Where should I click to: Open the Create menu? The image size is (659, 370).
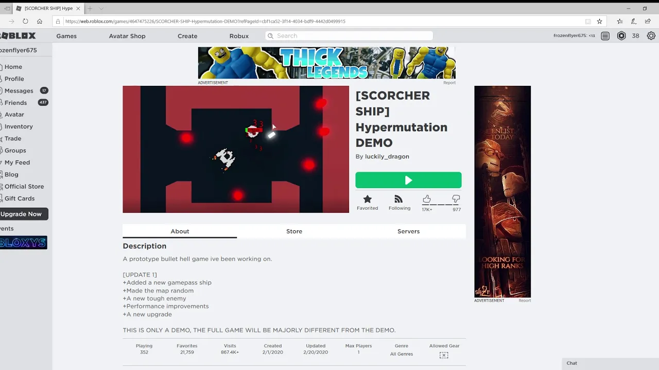pyautogui.click(x=187, y=36)
